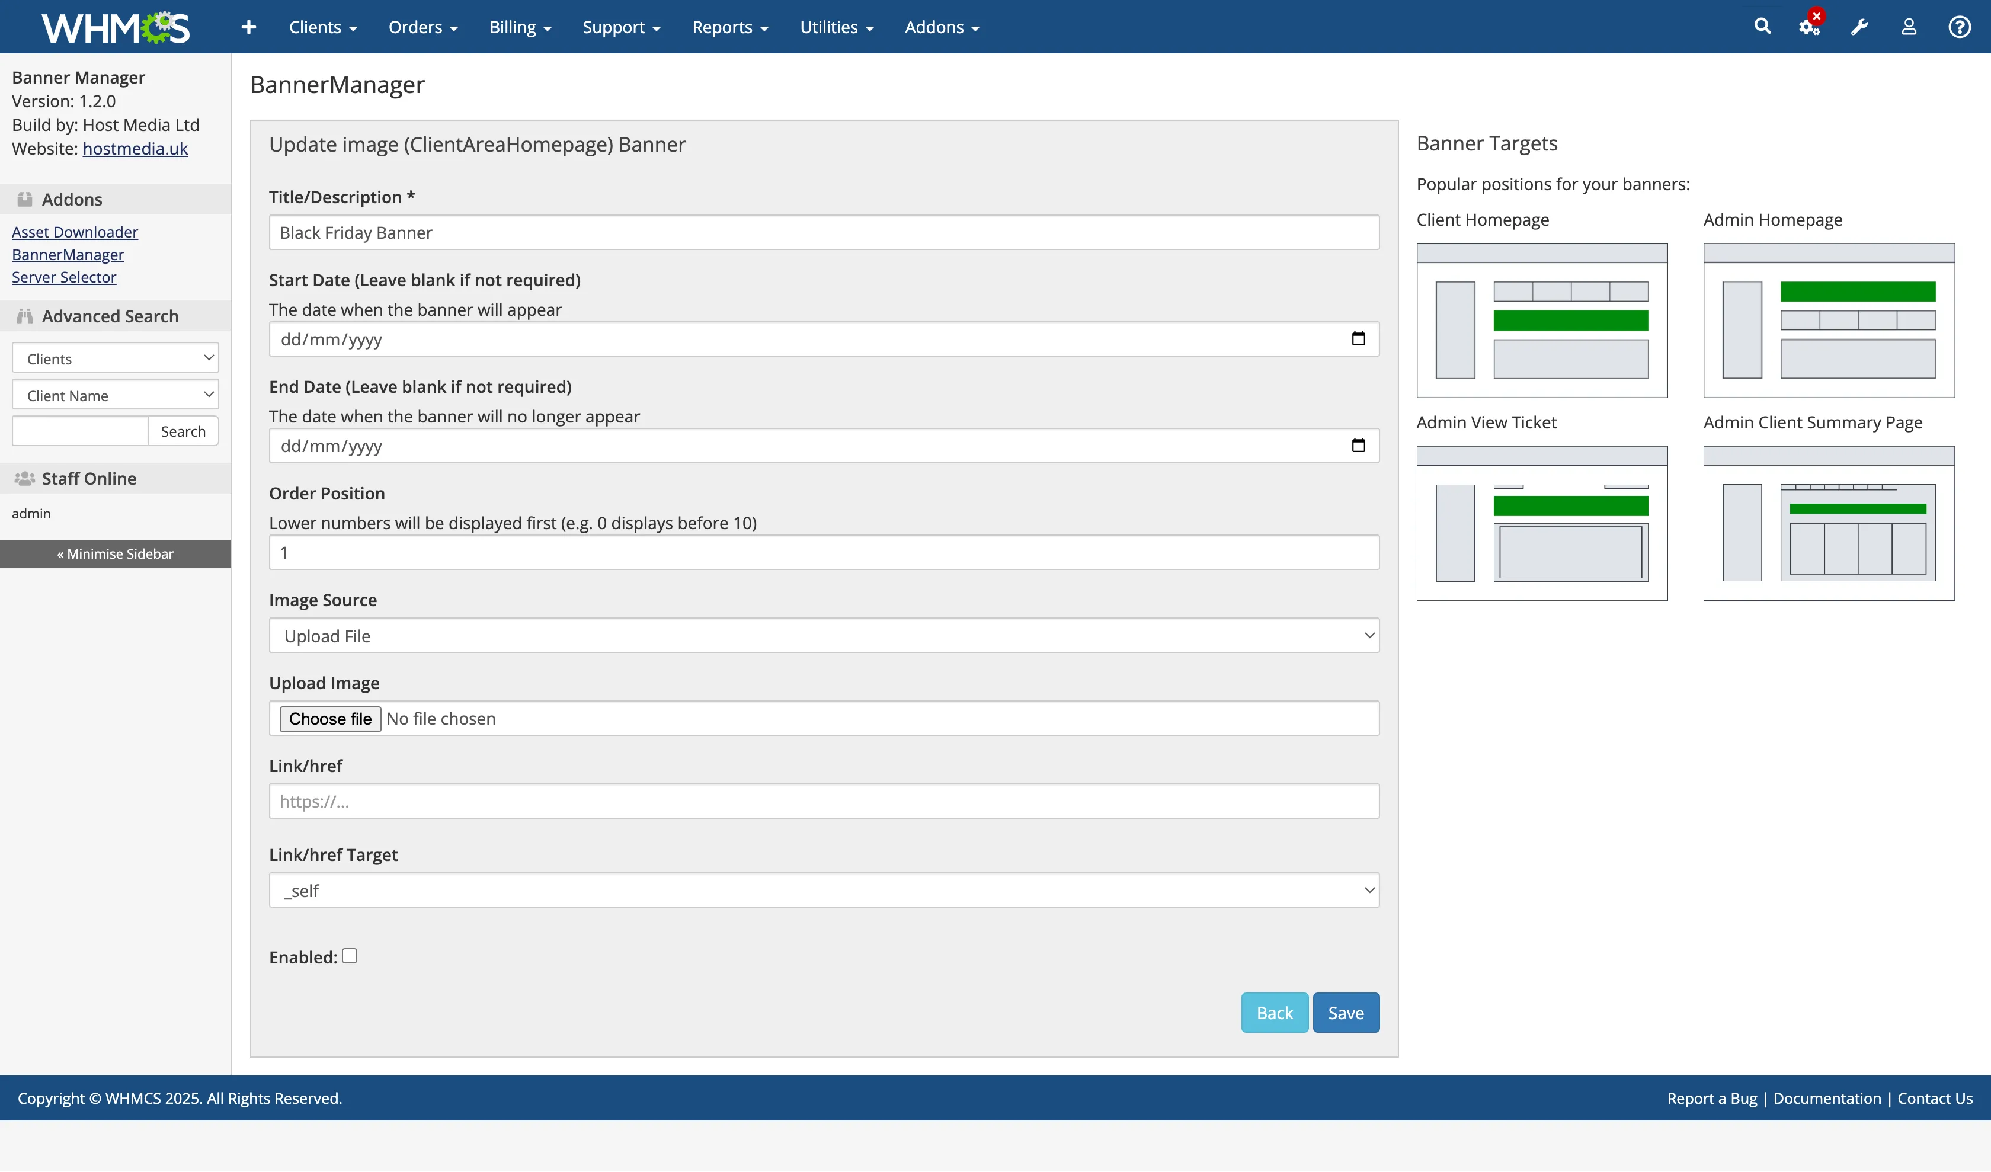The width and height of the screenshot is (1991, 1172).
Task: Click the wrench system settings icon
Action: pyautogui.click(x=1859, y=26)
